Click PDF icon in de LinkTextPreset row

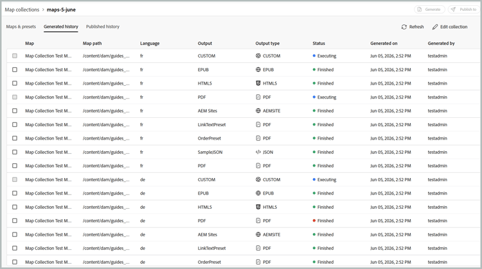(258, 248)
